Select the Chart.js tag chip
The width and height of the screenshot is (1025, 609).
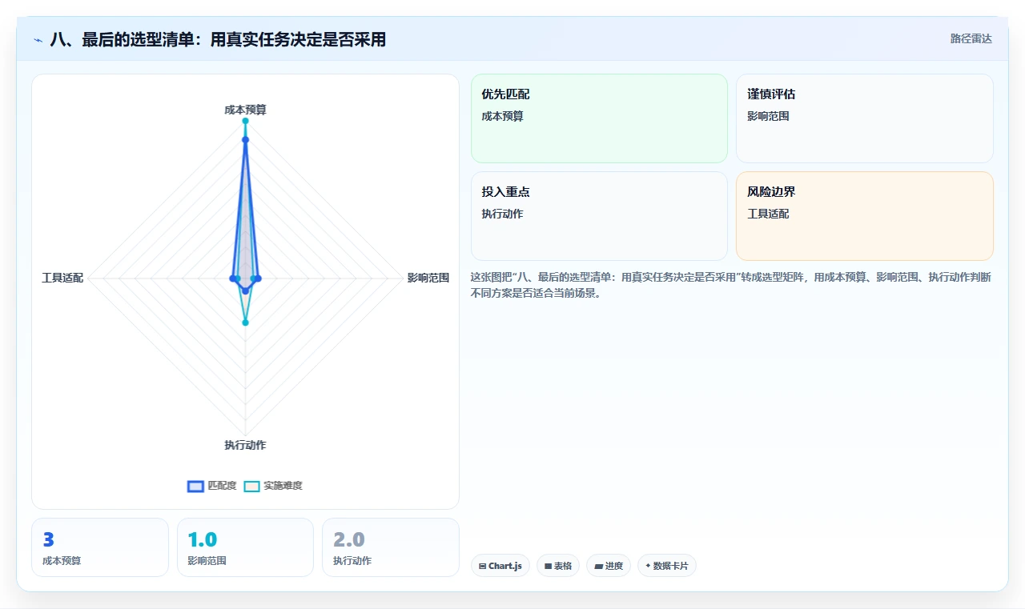(500, 566)
